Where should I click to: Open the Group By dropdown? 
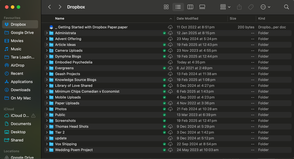tap(225, 7)
